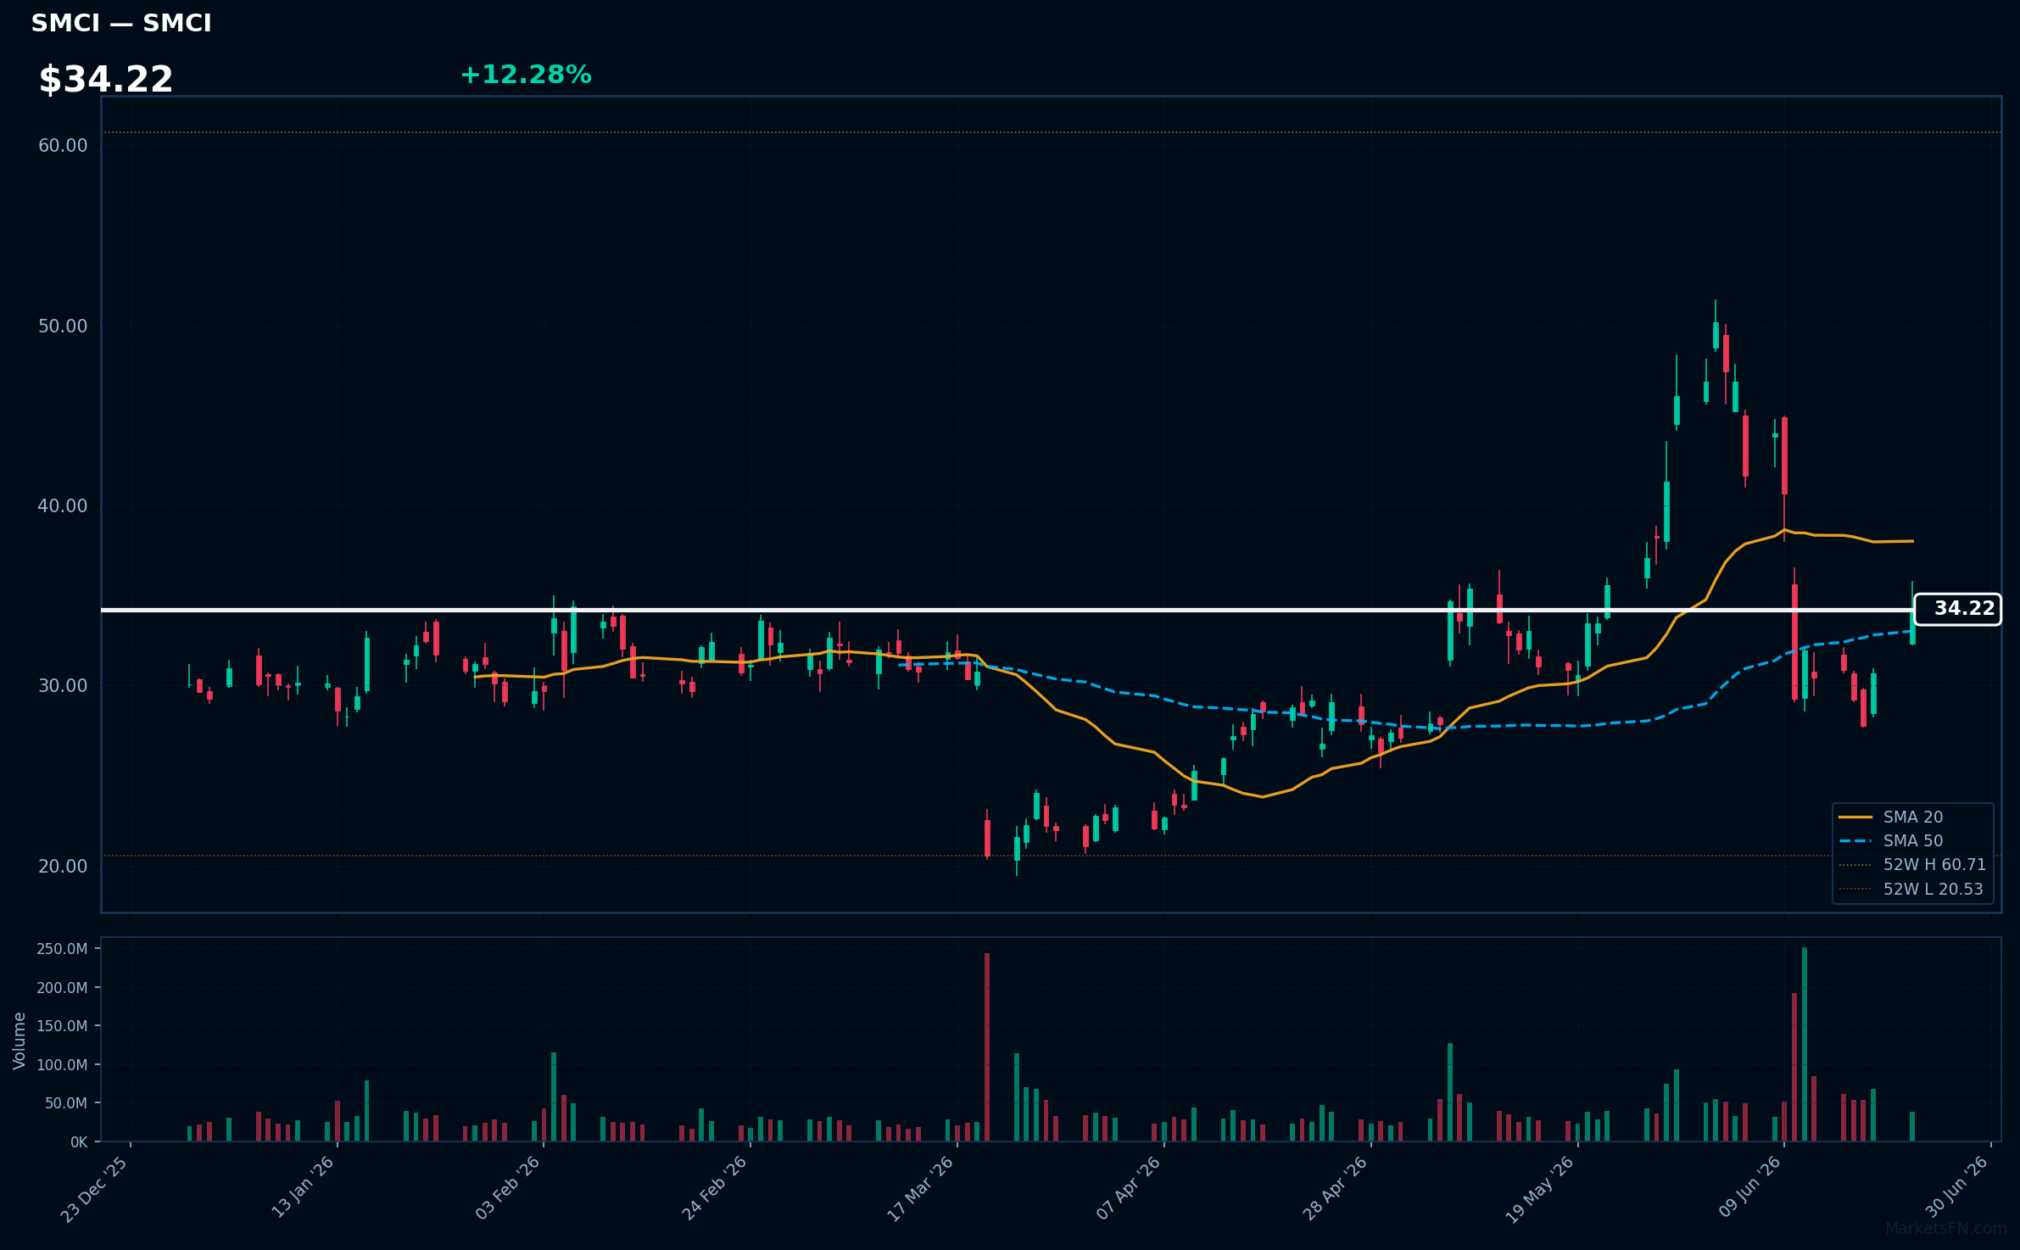Click the tallest red volume bar in March

[987, 1047]
